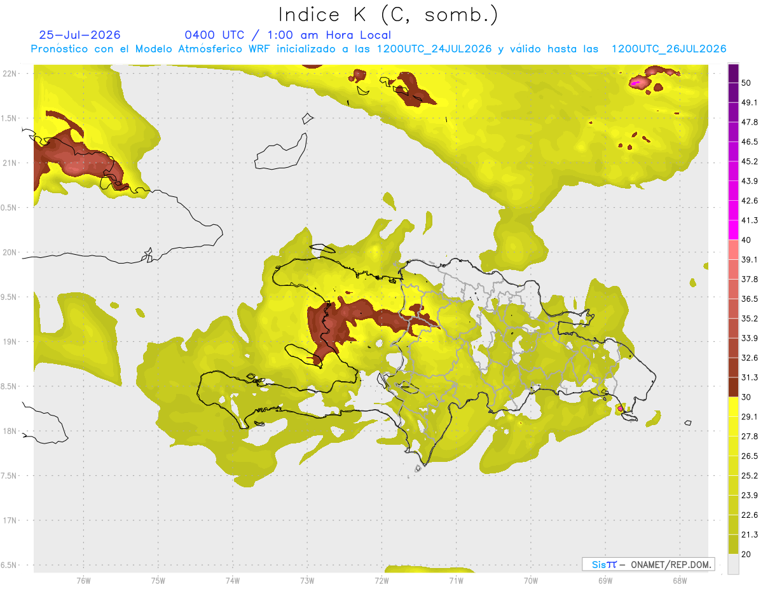Click the dark purple legend swatch above 50
The width and height of the screenshot is (763, 589).
733,73
